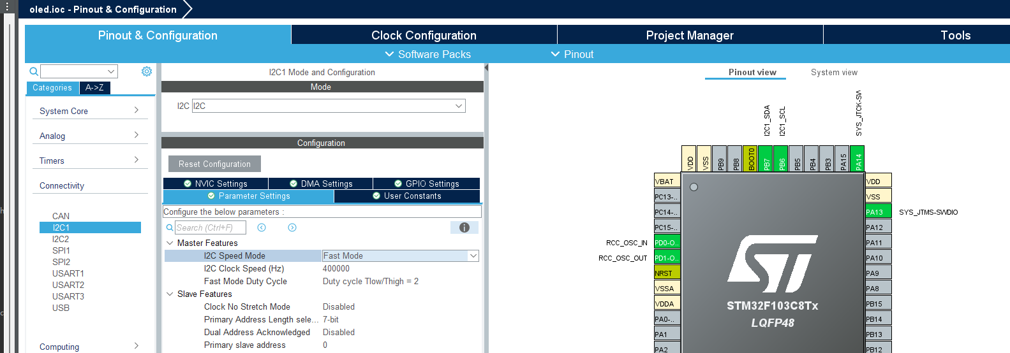This screenshot has height=353, width=1010.
Task: Switch to System view
Action: pos(834,72)
